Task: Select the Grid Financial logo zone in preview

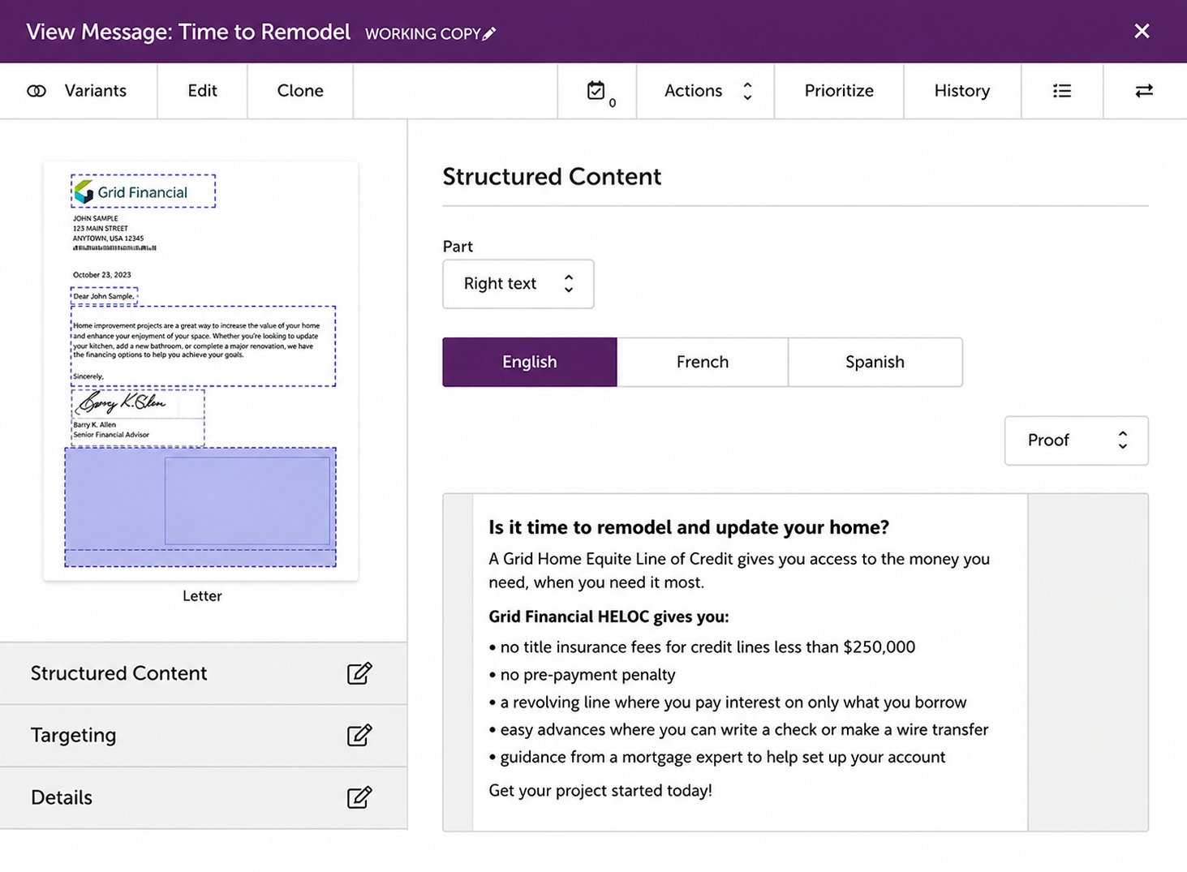Action: pyautogui.click(x=143, y=191)
